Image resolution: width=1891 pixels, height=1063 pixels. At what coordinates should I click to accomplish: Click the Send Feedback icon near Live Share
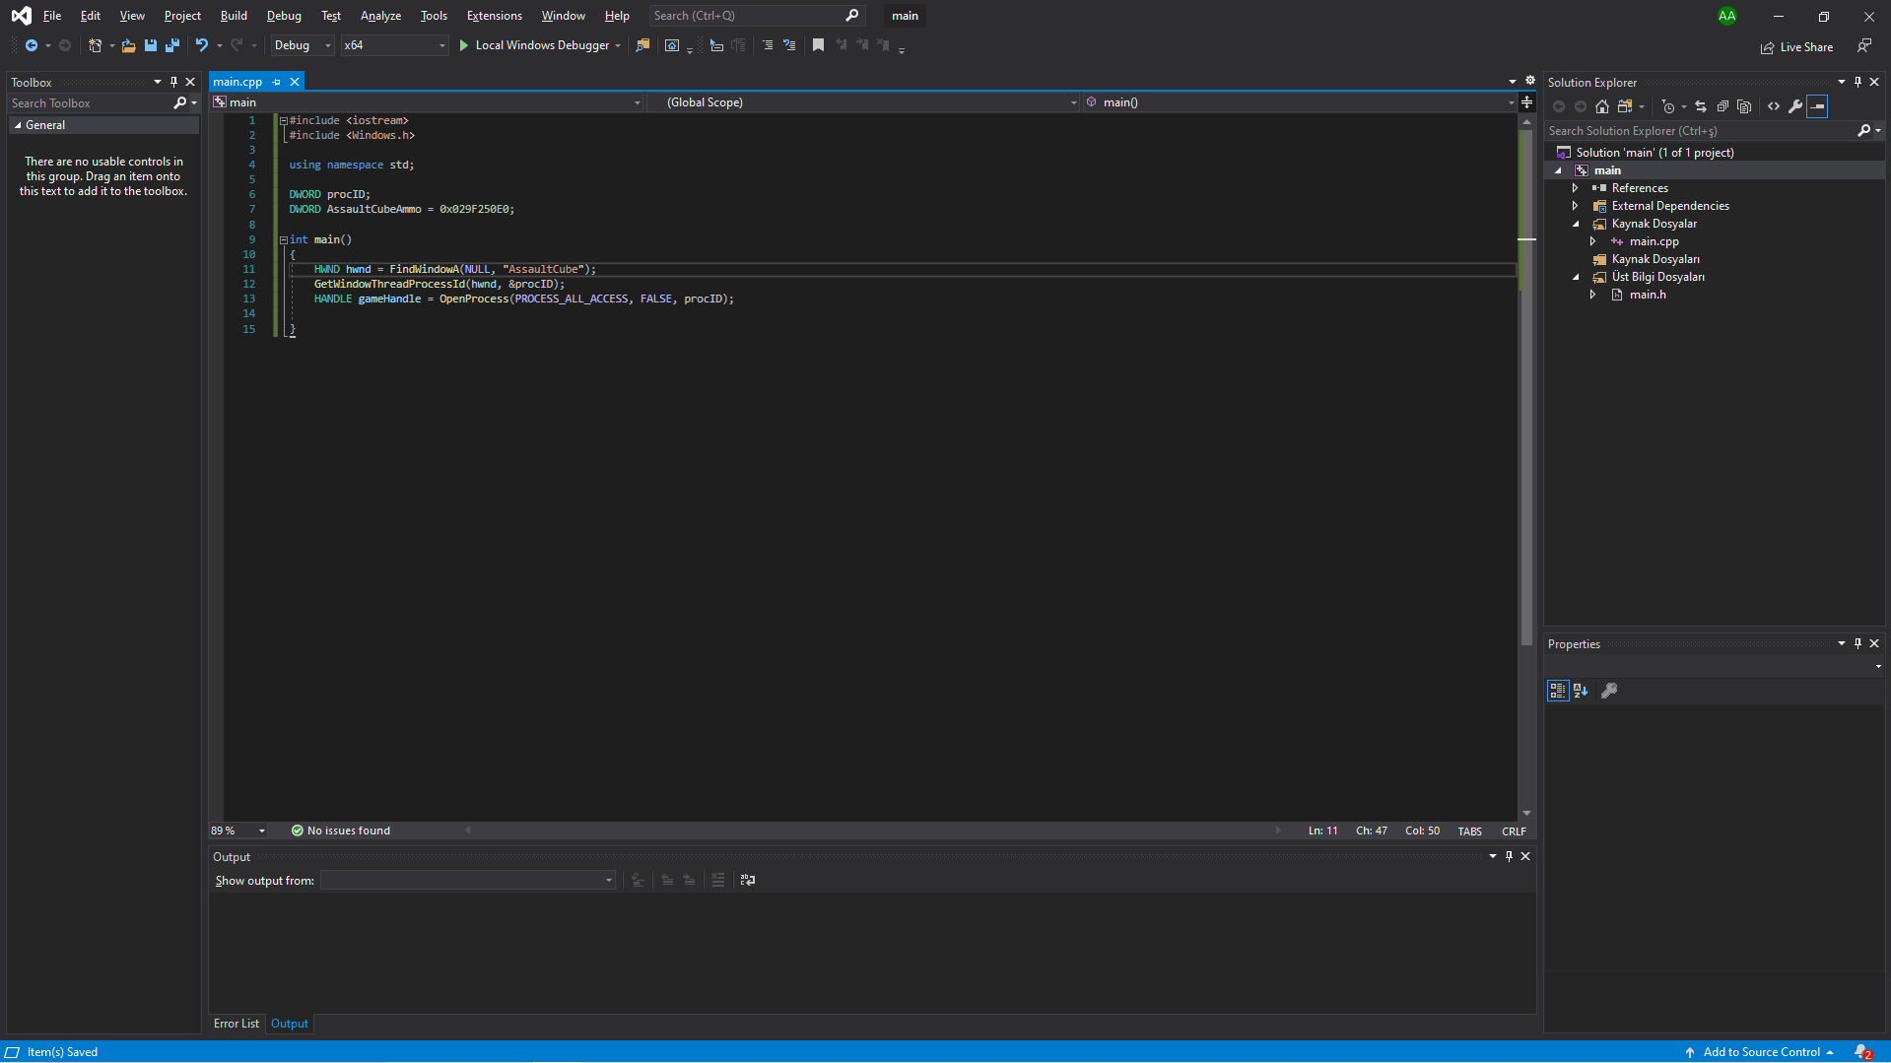[1864, 46]
